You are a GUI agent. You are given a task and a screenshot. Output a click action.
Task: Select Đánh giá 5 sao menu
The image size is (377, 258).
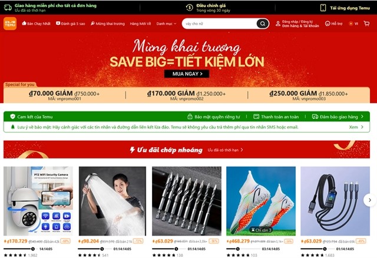(71, 24)
